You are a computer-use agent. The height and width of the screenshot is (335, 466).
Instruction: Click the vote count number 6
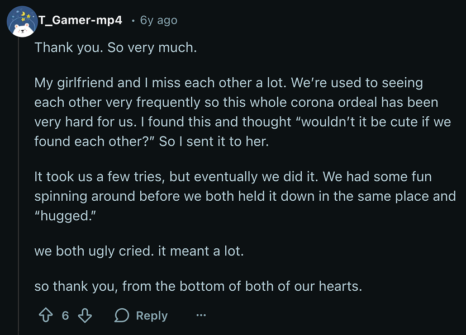pyautogui.click(x=65, y=316)
